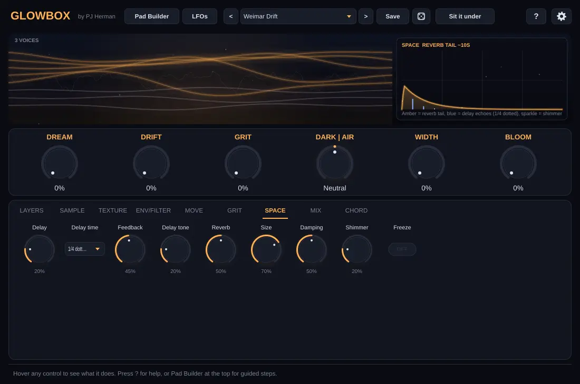Click the 'Neutral' value under DARK | AIR
The image size is (580, 384).
[x=335, y=188]
